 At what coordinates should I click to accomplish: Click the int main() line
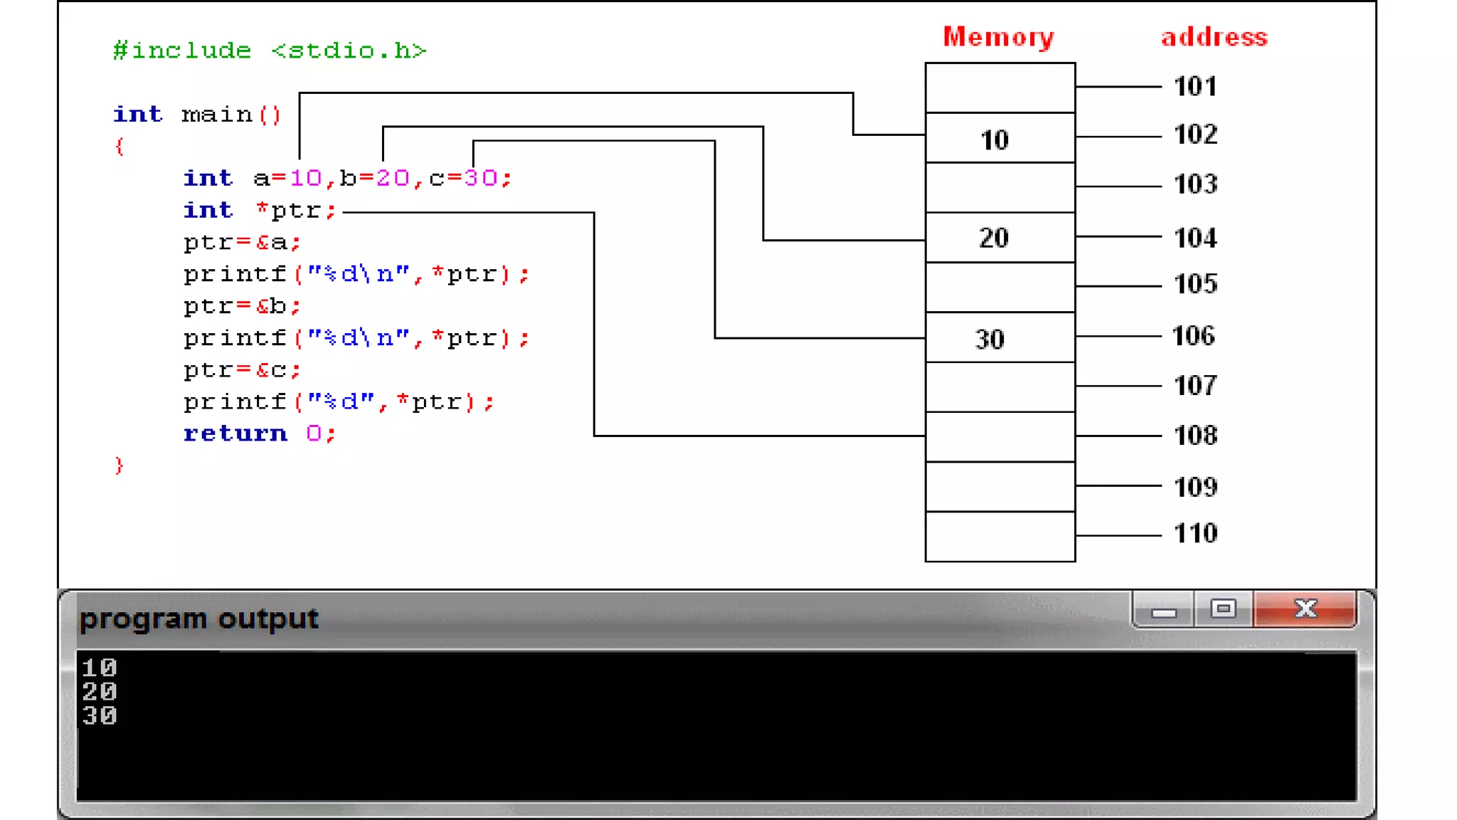pos(197,115)
